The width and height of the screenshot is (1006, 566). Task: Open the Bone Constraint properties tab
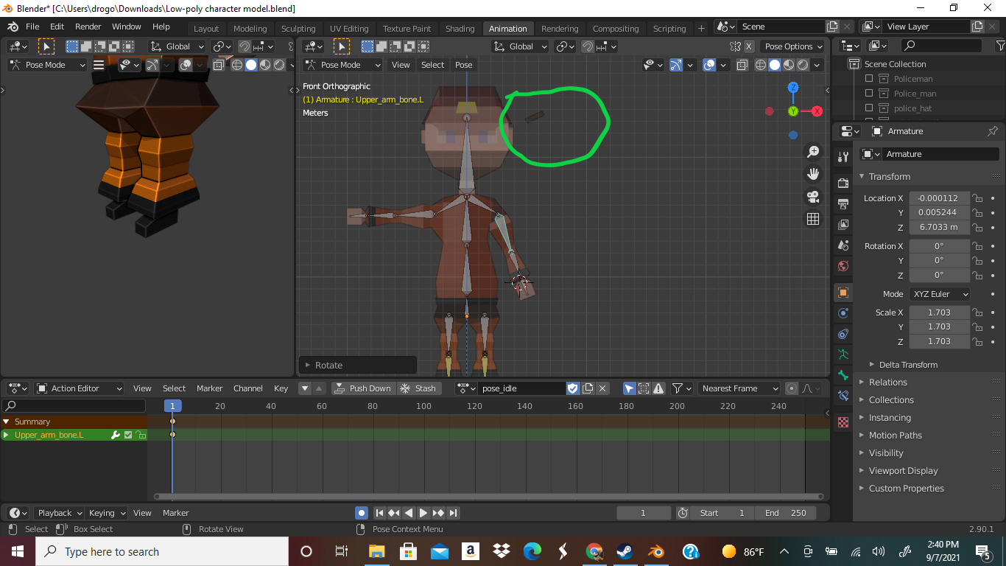(843, 396)
